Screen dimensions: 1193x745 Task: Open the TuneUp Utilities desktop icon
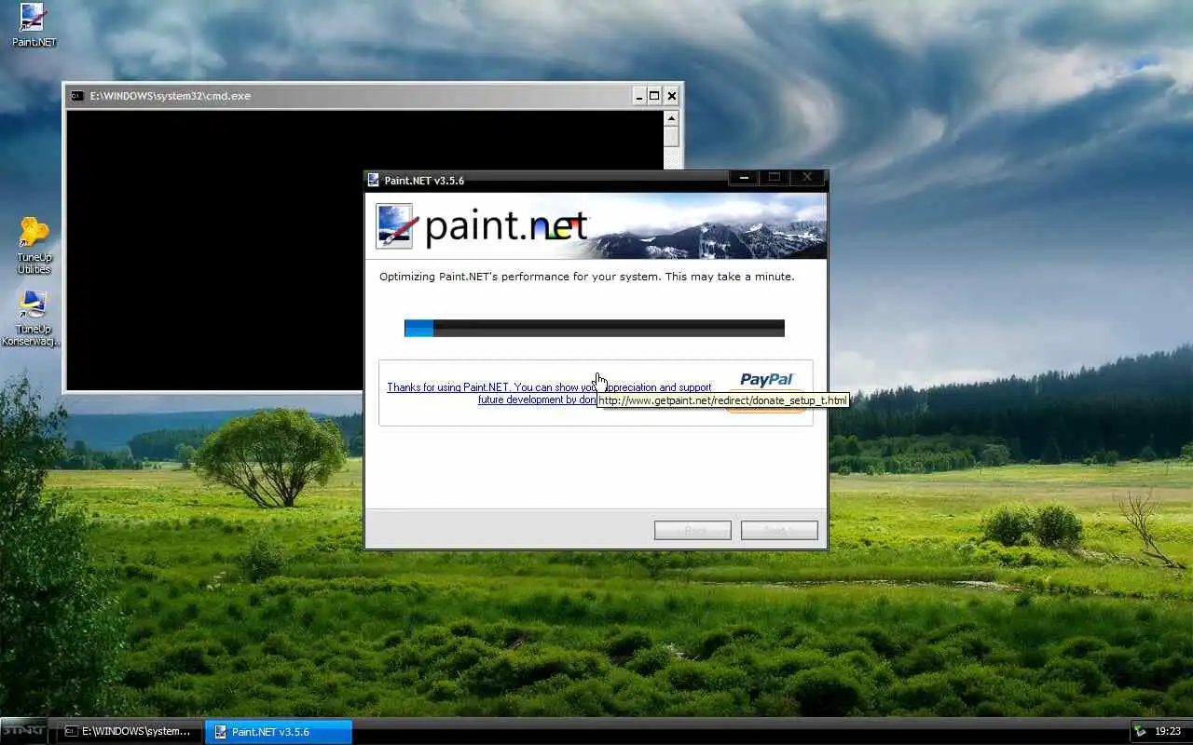click(34, 245)
